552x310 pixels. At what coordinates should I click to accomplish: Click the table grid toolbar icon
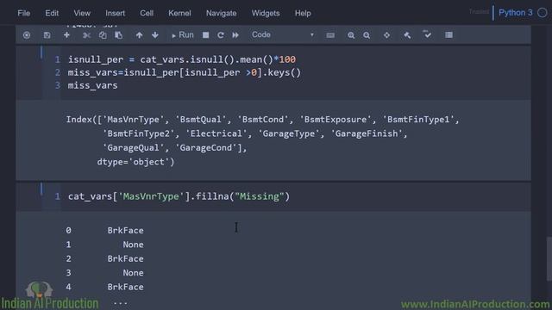tap(448, 34)
